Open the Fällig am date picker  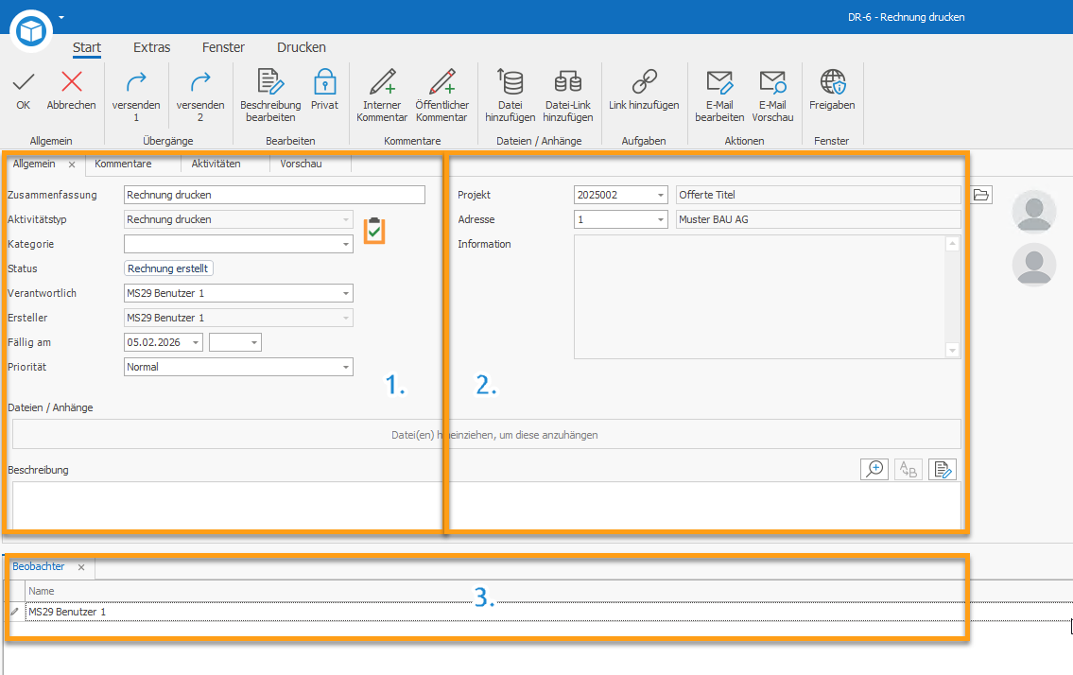click(196, 342)
